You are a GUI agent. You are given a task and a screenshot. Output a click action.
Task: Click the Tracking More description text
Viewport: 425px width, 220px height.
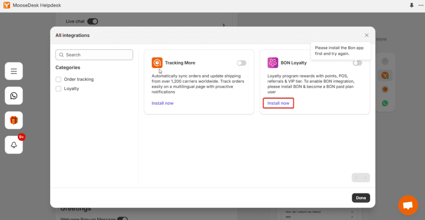[198, 84]
